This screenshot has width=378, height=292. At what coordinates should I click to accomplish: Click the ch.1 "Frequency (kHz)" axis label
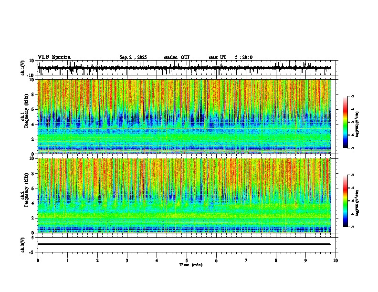pyautogui.click(x=26, y=111)
